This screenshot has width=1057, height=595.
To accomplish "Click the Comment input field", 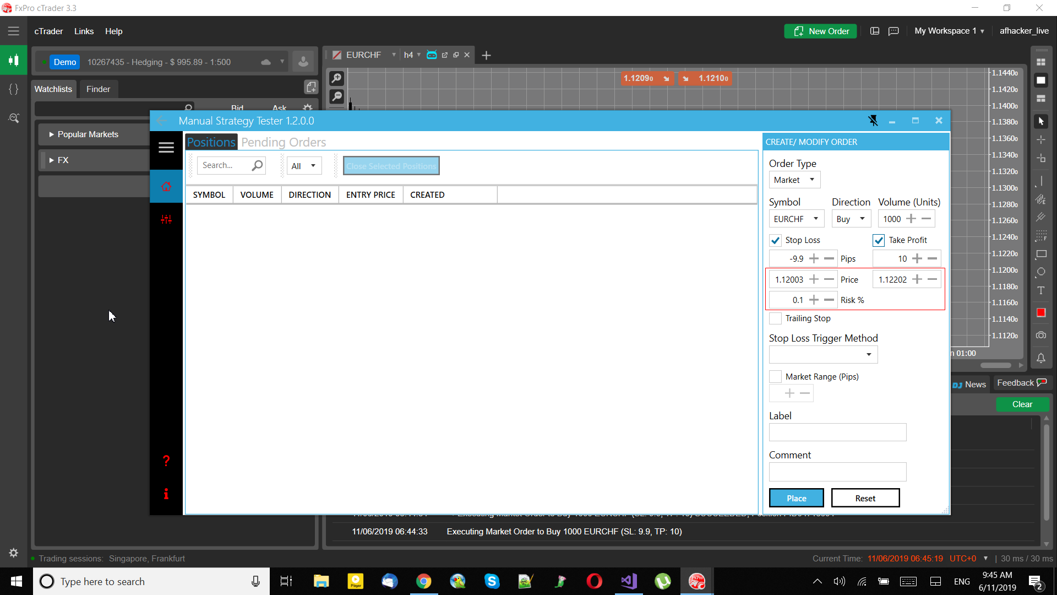I will coord(837,472).
